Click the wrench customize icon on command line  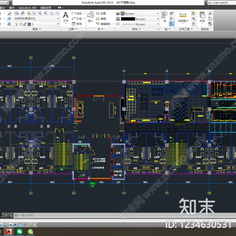[11, 215]
